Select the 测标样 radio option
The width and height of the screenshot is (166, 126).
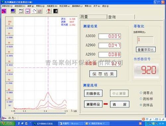pyautogui.click(x=146, y=99)
